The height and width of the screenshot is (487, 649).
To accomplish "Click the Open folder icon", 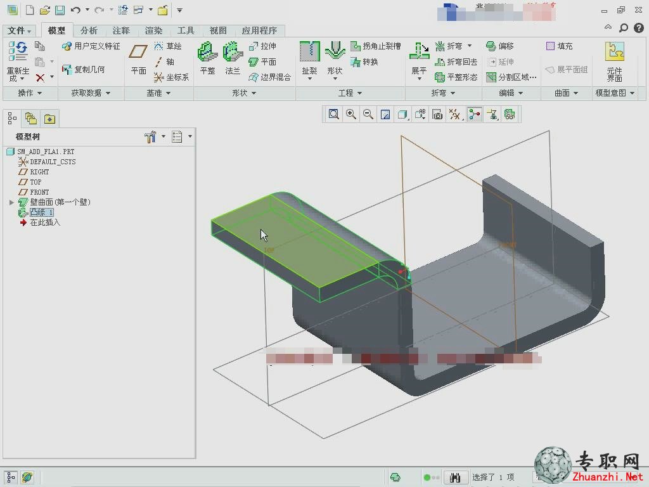I will click(45, 10).
